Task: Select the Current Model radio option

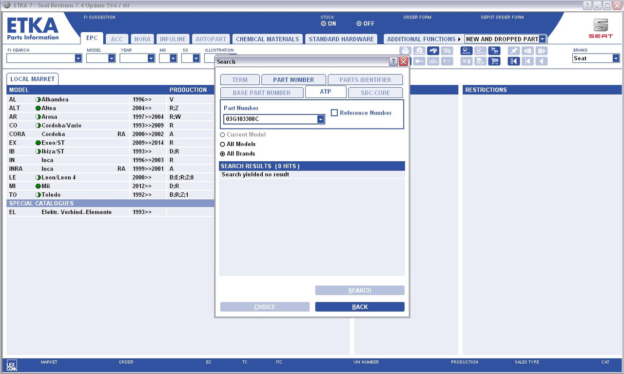Action: (x=223, y=134)
